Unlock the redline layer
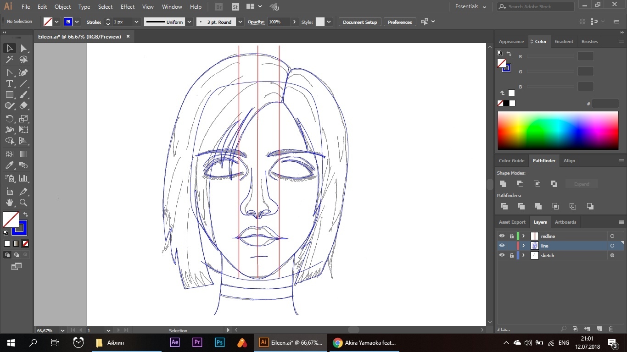Viewport: 627px width, 352px height. (x=512, y=236)
